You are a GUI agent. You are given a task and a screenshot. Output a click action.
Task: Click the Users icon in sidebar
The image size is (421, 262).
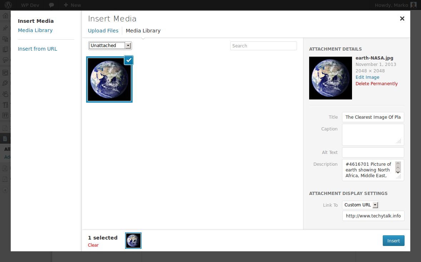pyautogui.click(x=5, y=94)
